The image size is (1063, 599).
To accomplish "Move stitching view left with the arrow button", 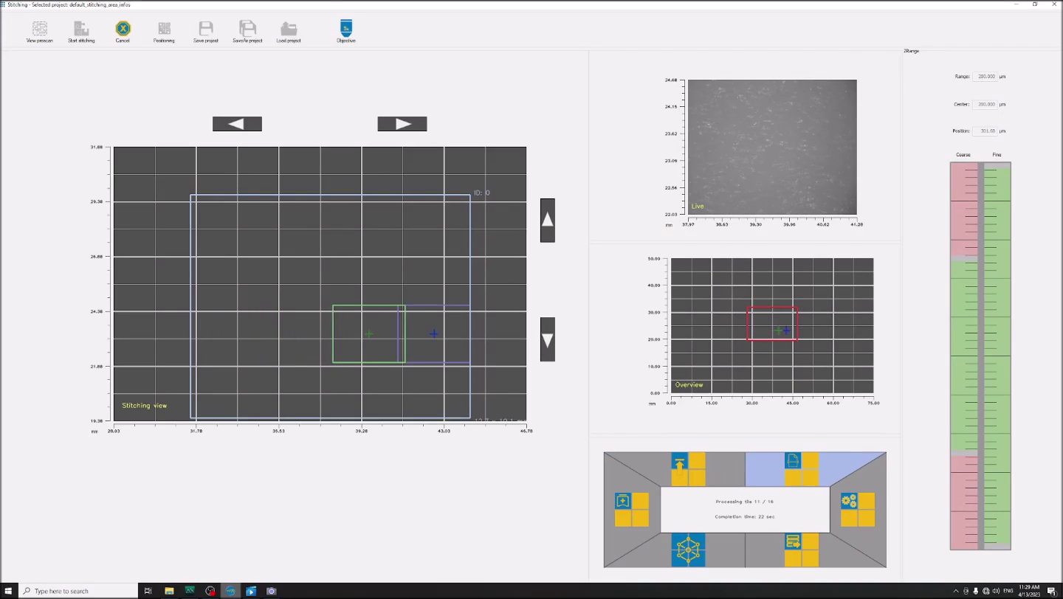I will [237, 124].
